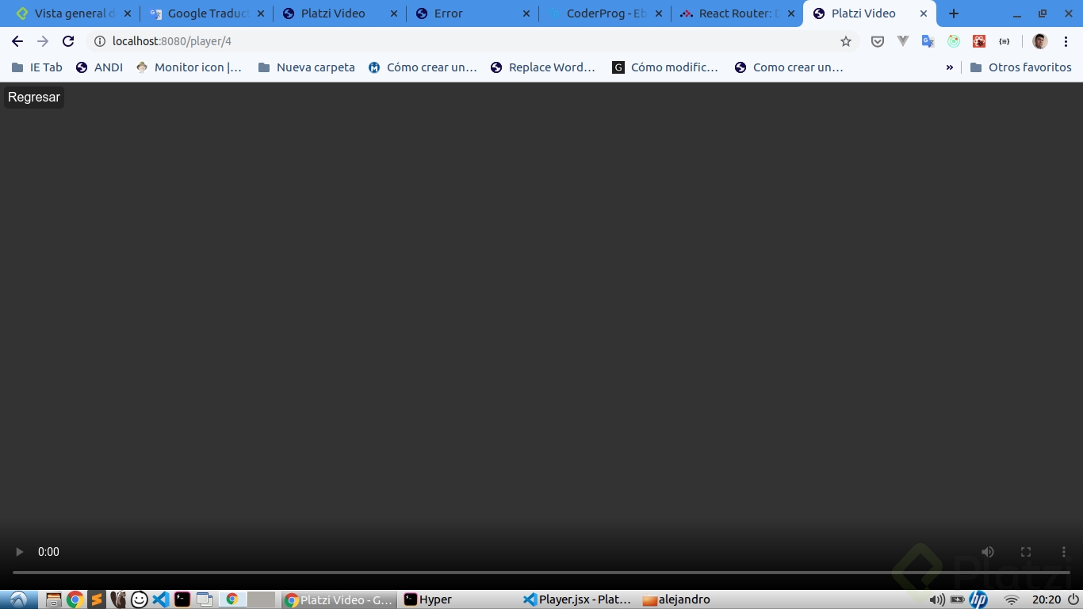
Task: Click the Firefox profile avatar icon
Action: click(x=1039, y=41)
